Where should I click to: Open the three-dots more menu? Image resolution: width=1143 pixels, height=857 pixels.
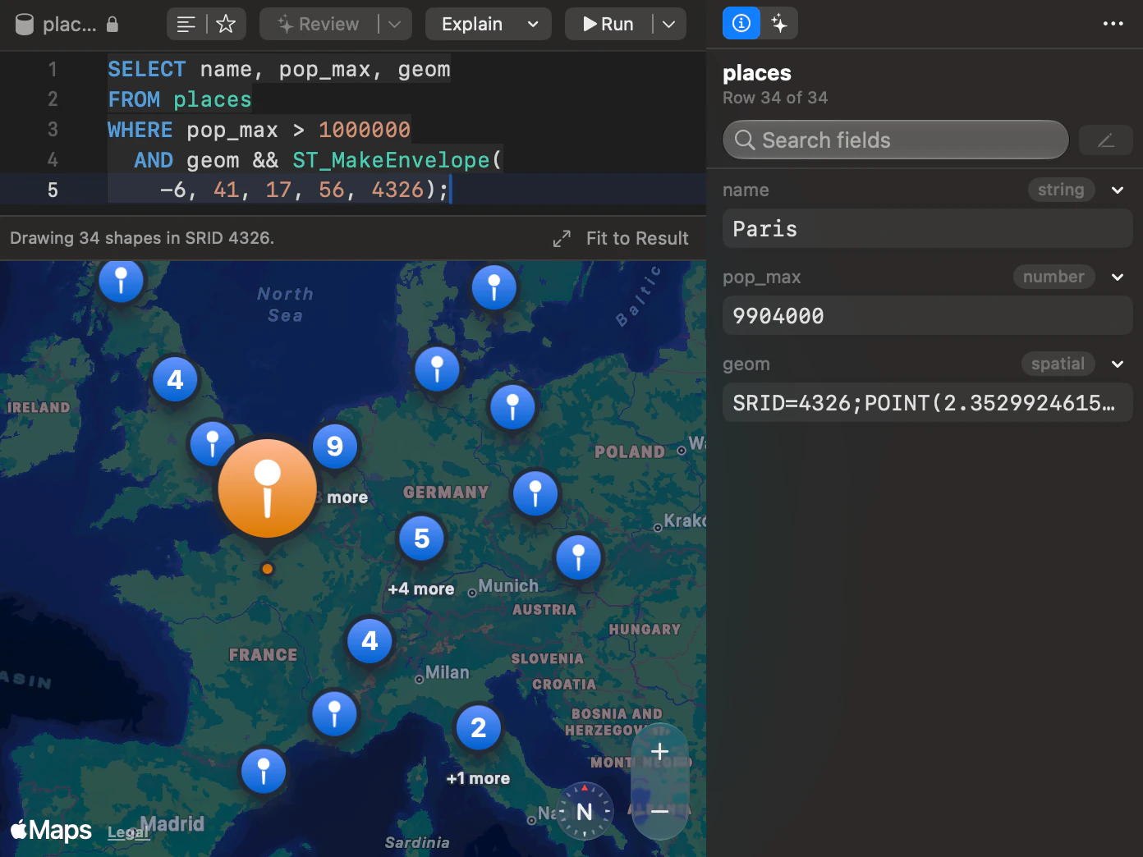1113,23
